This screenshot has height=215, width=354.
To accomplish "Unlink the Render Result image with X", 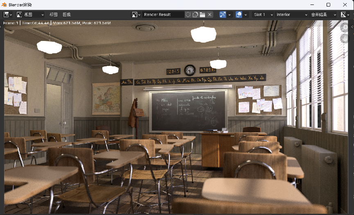I will (210, 14).
